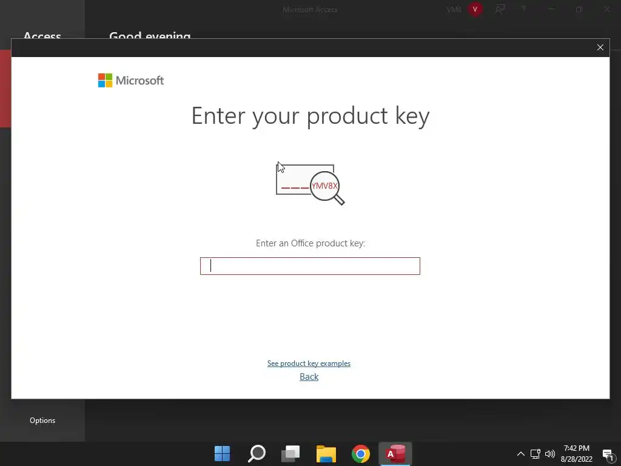
Task: Launch File Explorer from the taskbar
Action: click(x=326, y=454)
